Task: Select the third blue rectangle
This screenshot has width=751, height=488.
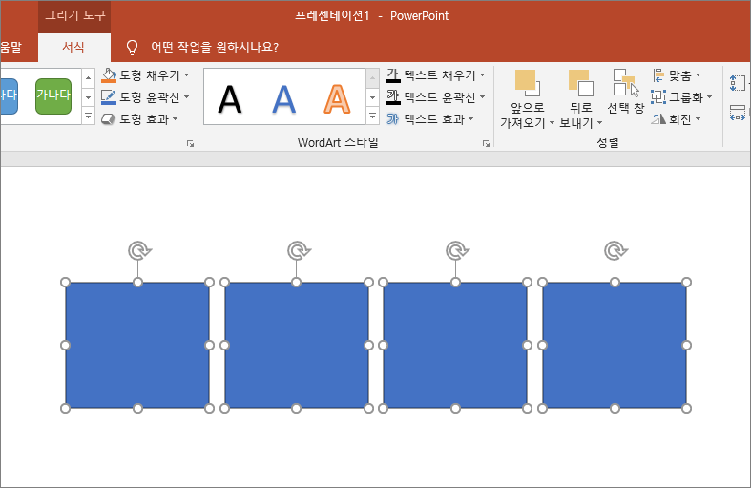Action: 455,345
